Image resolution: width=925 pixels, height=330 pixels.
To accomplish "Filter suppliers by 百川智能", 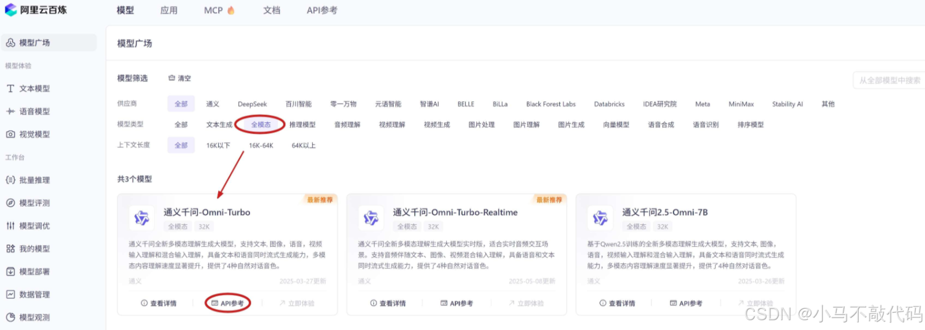I will pyautogui.click(x=298, y=104).
